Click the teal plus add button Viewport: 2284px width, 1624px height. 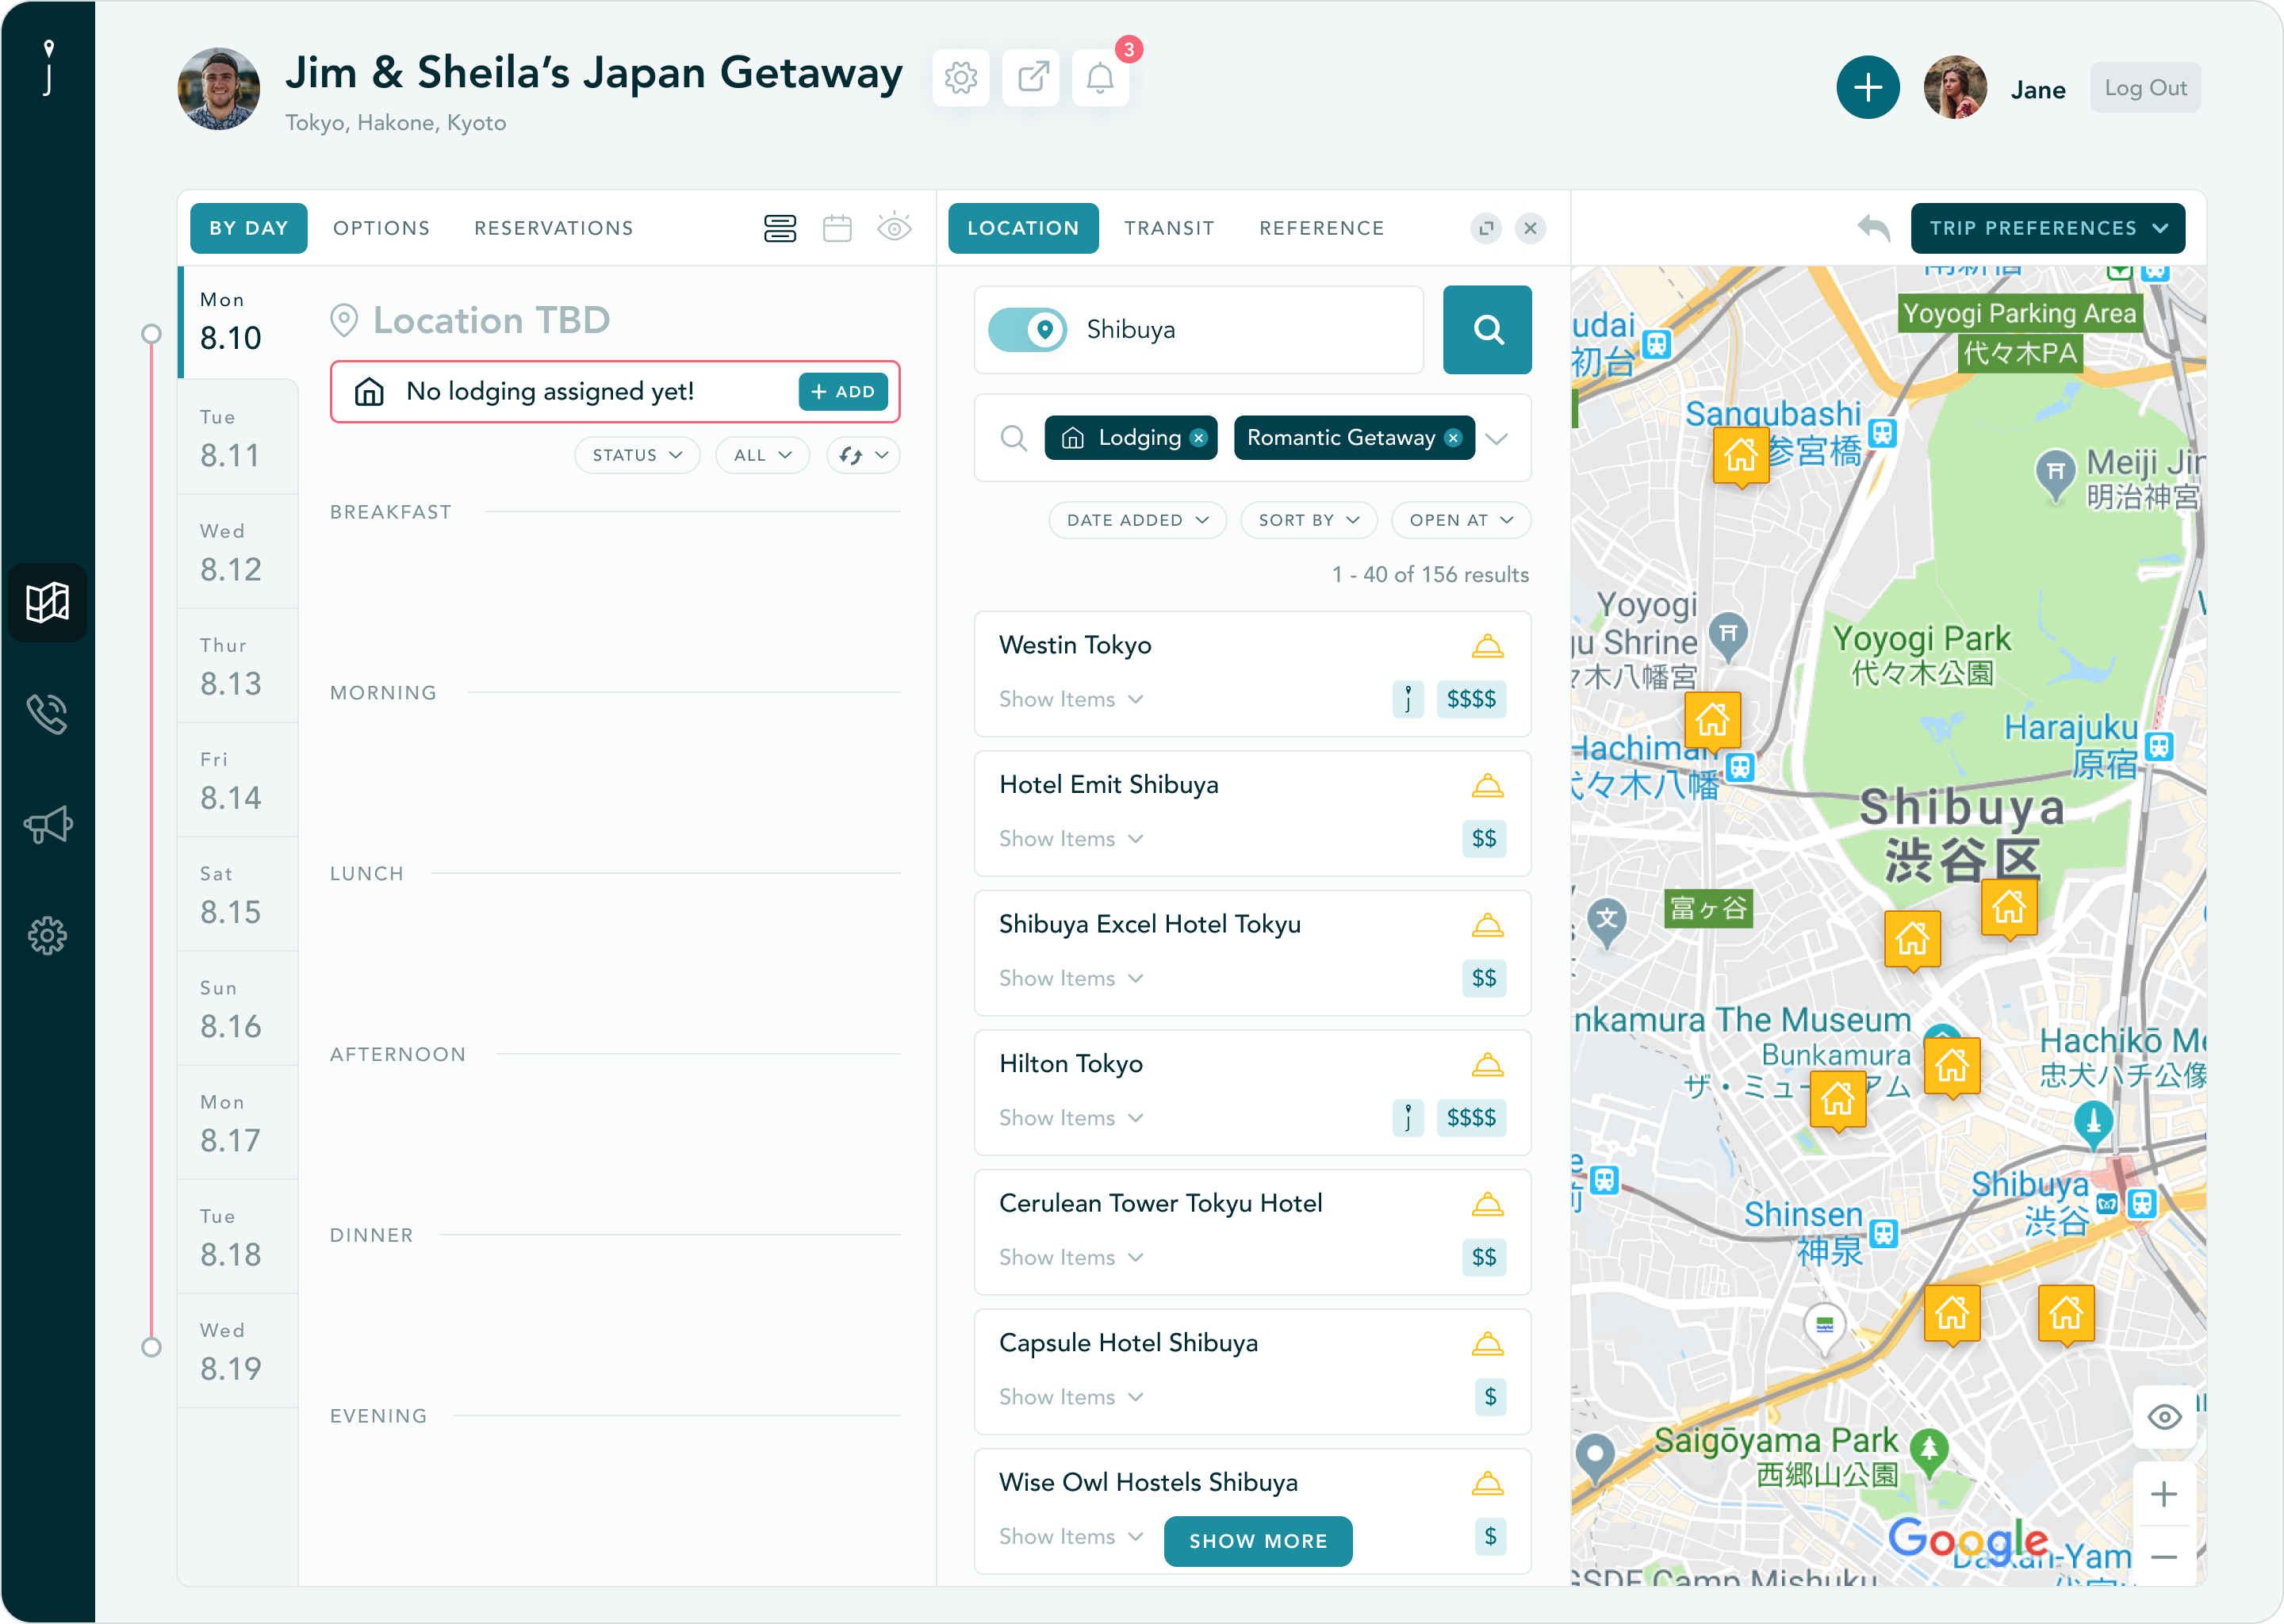click(x=1867, y=88)
